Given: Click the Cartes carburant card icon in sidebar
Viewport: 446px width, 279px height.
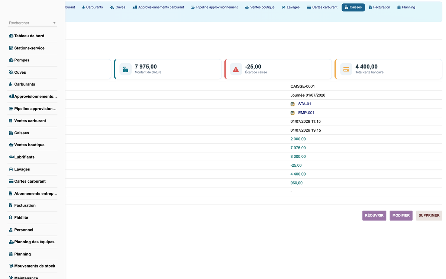Looking at the screenshot, I should pos(11,181).
